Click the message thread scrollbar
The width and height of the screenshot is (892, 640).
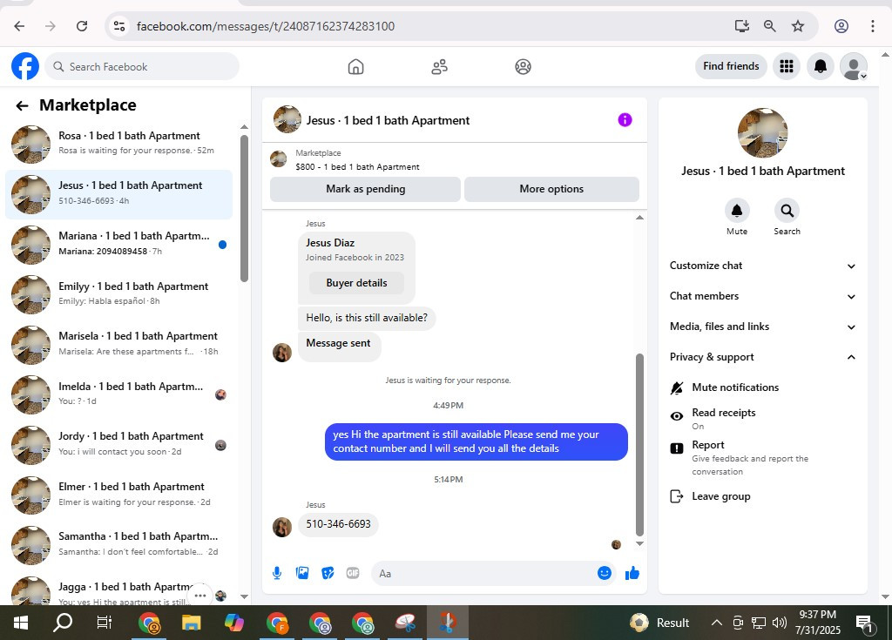[x=639, y=444]
